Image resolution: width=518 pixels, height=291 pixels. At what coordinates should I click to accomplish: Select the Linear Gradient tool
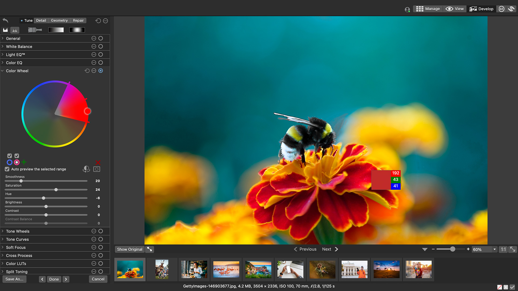click(x=56, y=30)
